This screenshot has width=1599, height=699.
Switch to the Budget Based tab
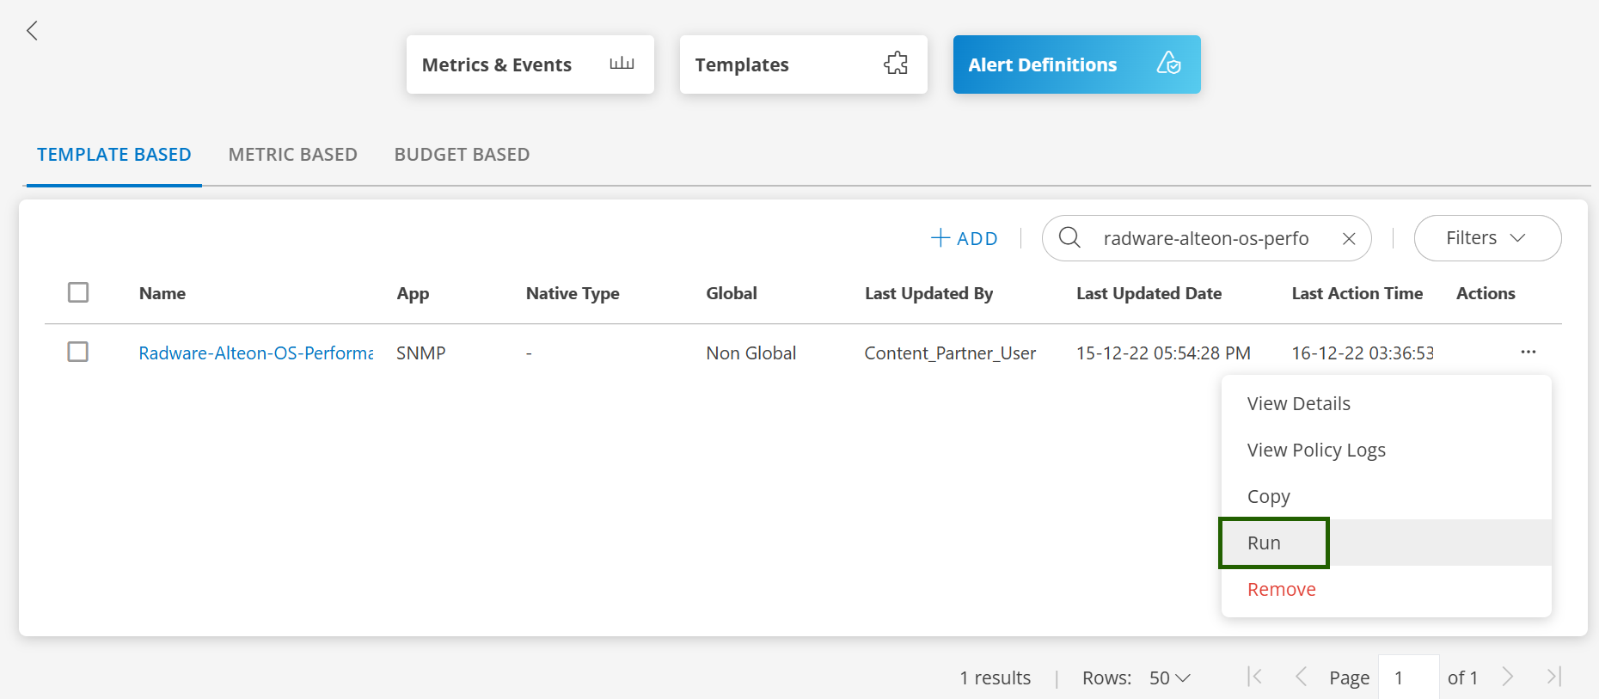[x=462, y=155]
